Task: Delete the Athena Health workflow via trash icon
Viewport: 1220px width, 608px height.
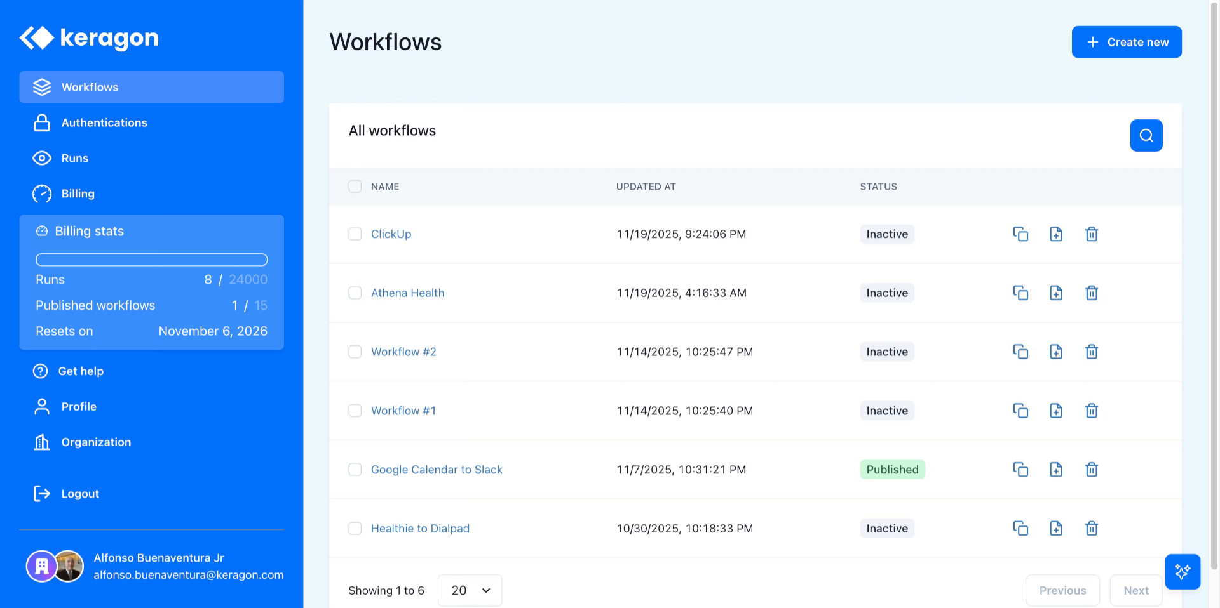Action: pos(1091,293)
